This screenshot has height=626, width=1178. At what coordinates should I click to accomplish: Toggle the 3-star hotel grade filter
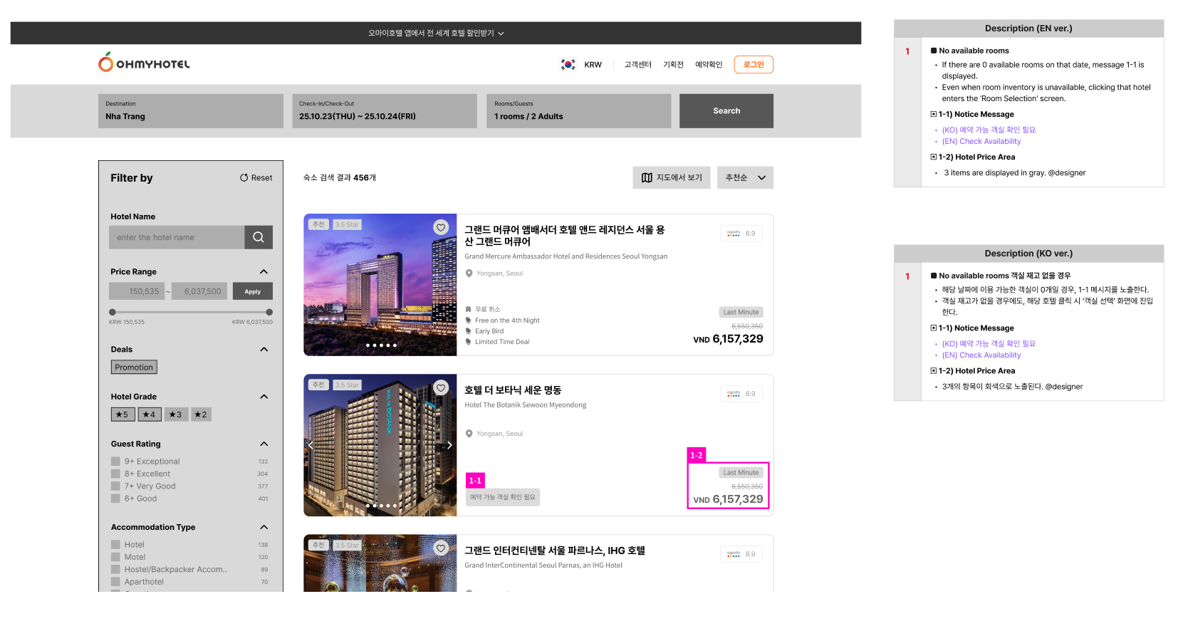176,414
